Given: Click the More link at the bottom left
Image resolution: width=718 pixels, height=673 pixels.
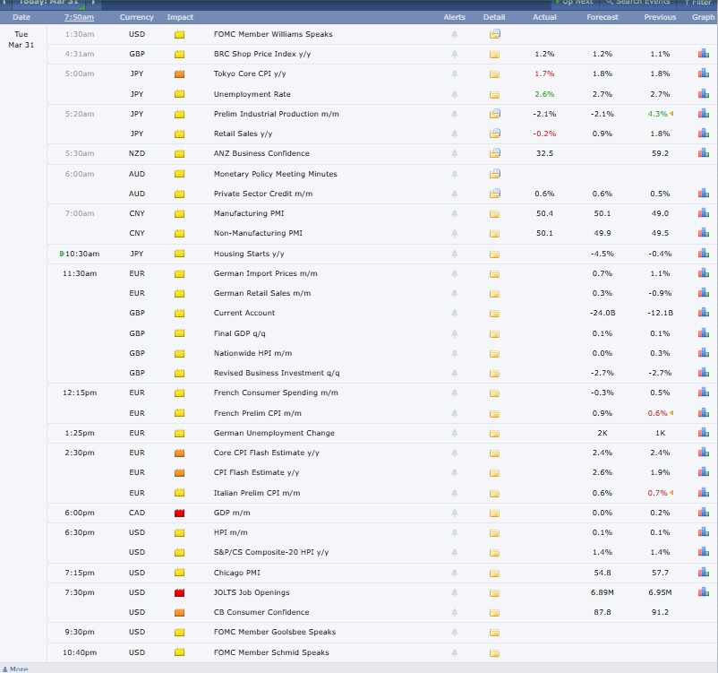Looking at the screenshot, I should pyautogui.click(x=18, y=669).
